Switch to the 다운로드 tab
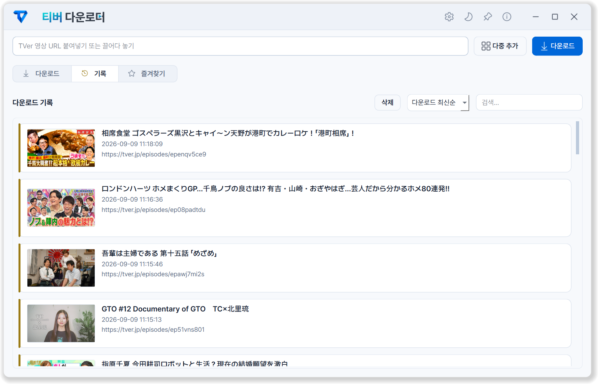The image size is (598, 384). coord(42,74)
